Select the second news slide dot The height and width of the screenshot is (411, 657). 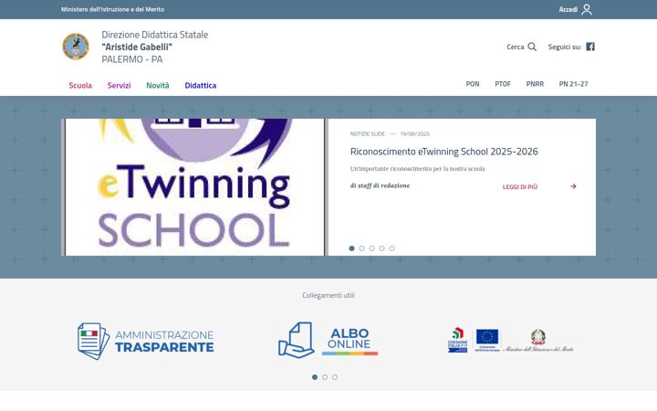[x=361, y=248]
